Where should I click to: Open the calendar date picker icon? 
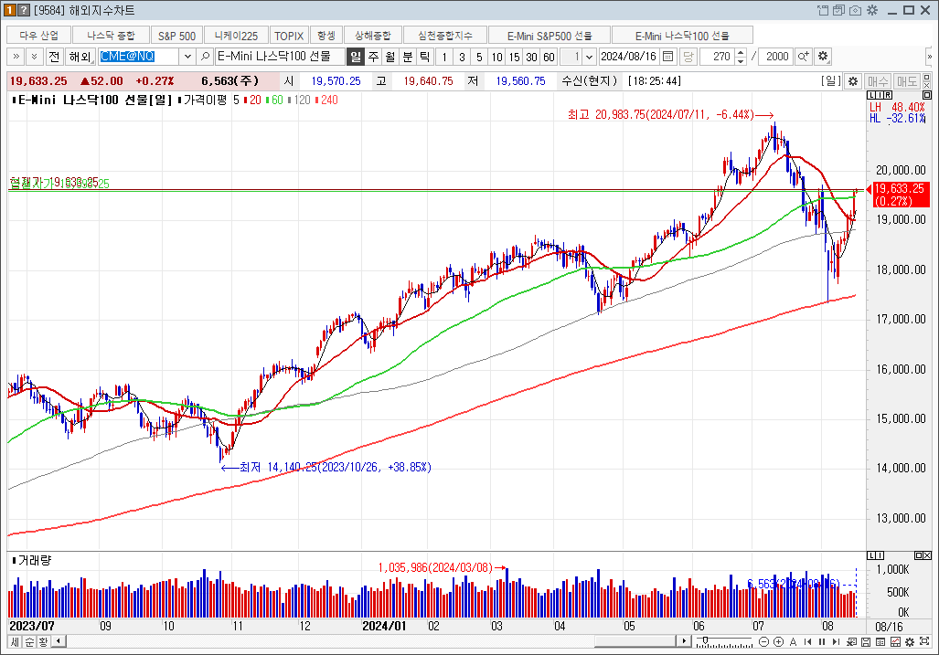click(667, 57)
